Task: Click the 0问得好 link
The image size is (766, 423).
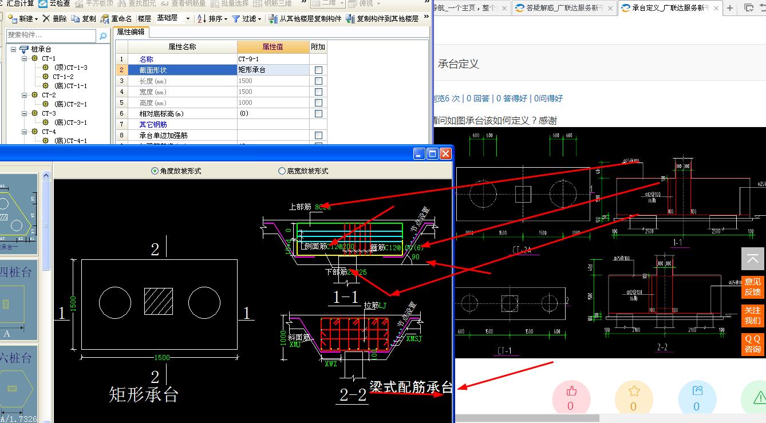Action: (x=548, y=98)
